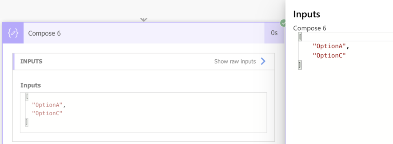
Task: Click the closing bracket in card inputs
Action: (27, 122)
